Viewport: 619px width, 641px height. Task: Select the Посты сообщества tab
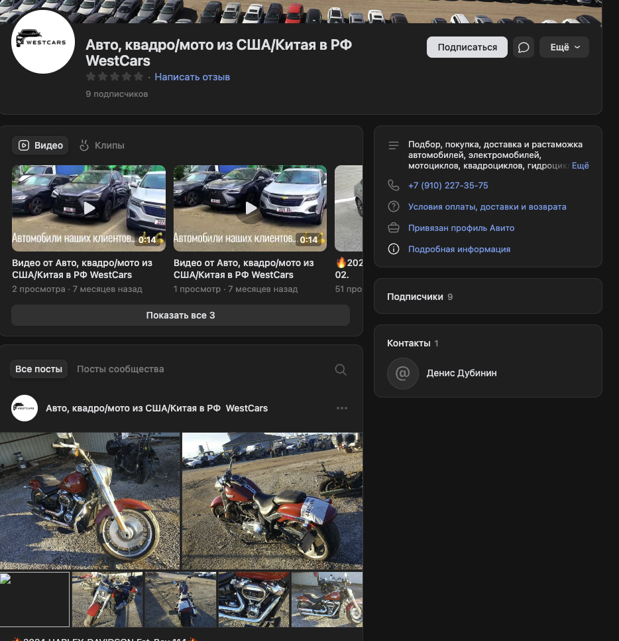pyautogui.click(x=120, y=369)
